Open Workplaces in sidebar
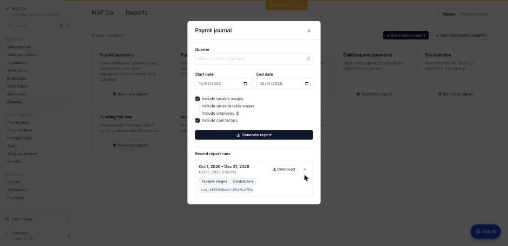Screen dimensions: 508x246 [x=17, y=71]
